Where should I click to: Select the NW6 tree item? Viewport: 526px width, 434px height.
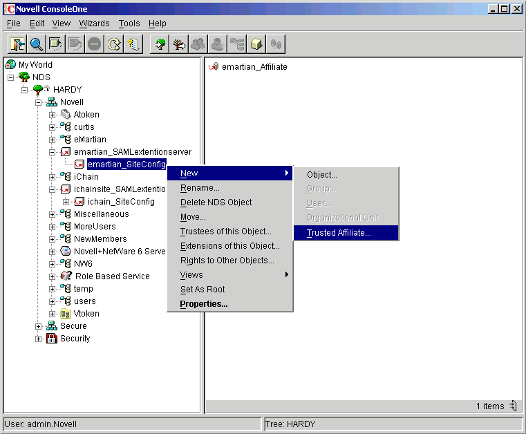pyautogui.click(x=83, y=263)
